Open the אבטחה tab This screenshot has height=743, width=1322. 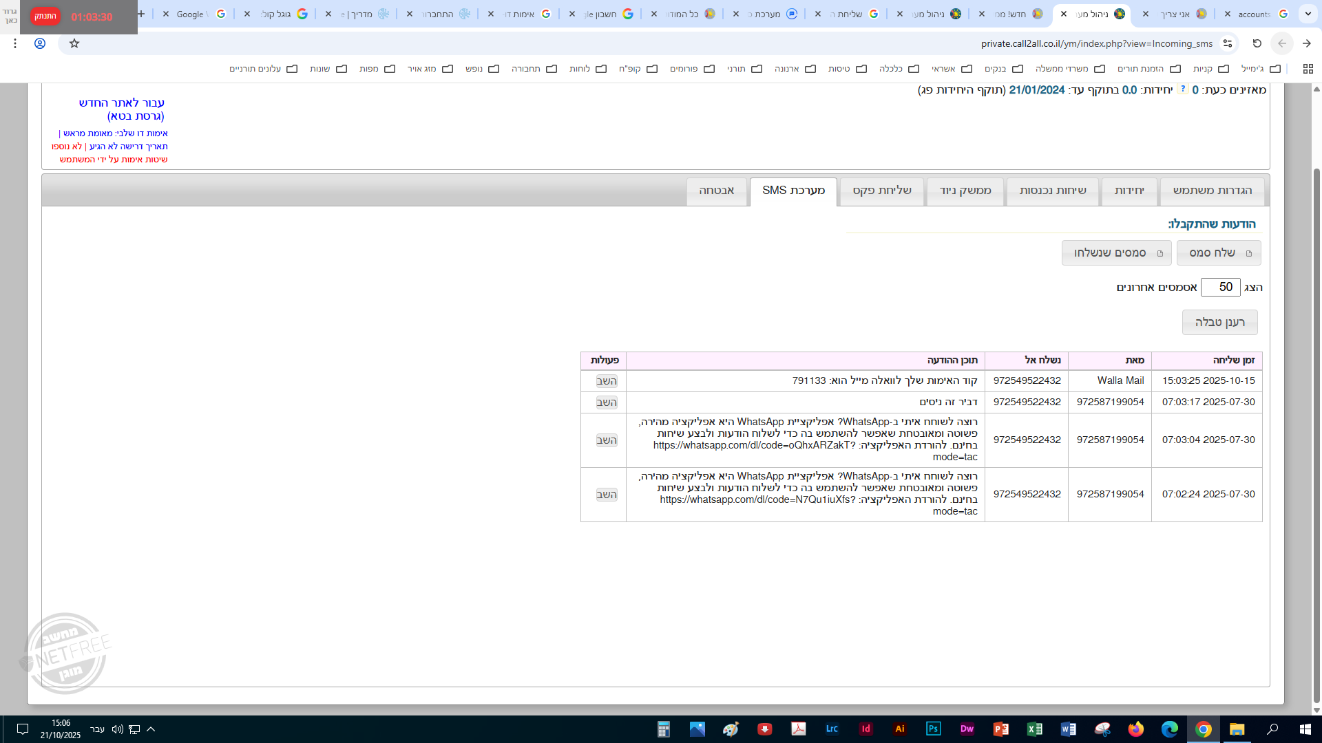716,191
